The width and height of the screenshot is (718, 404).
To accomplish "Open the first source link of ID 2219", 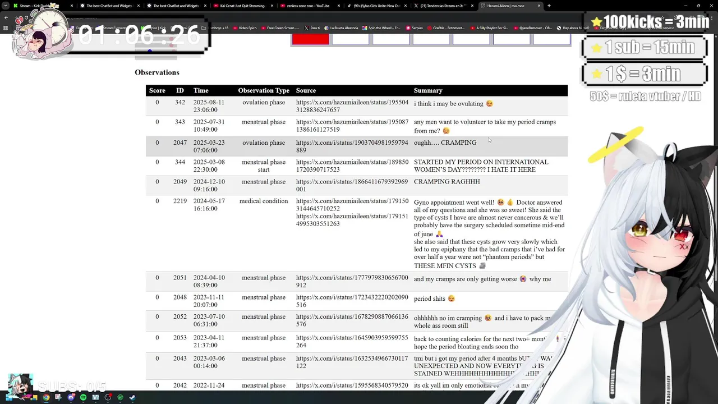I will [352, 205].
